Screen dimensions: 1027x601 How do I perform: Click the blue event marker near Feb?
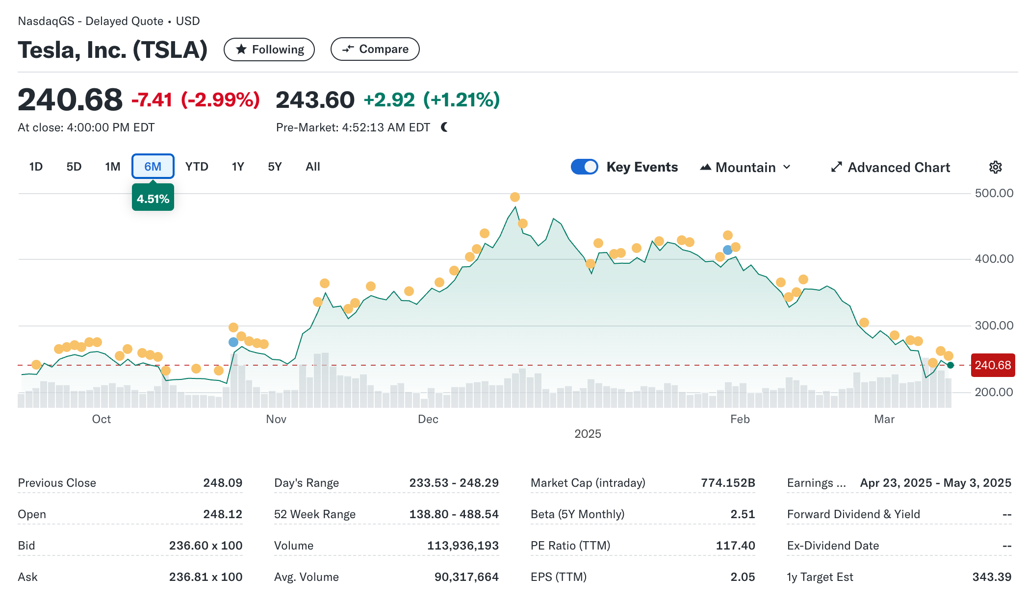[x=727, y=250]
